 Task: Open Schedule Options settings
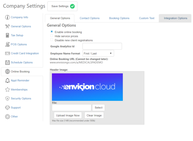(22, 63)
